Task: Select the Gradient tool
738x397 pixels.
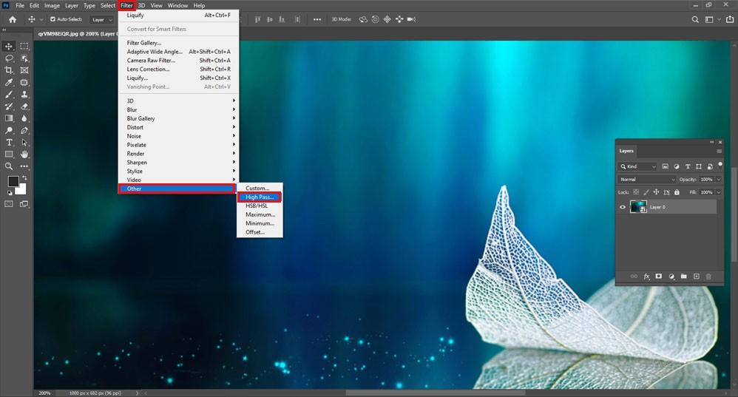Action: pyautogui.click(x=9, y=118)
